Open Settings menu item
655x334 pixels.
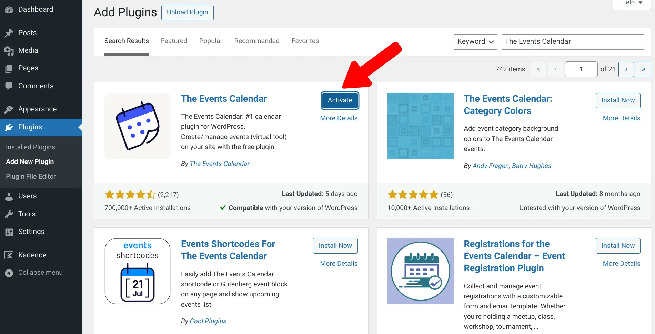(x=41, y=232)
